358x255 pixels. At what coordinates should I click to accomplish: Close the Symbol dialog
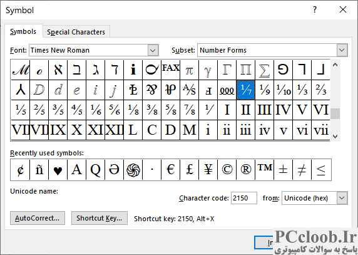(x=343, y=9)
